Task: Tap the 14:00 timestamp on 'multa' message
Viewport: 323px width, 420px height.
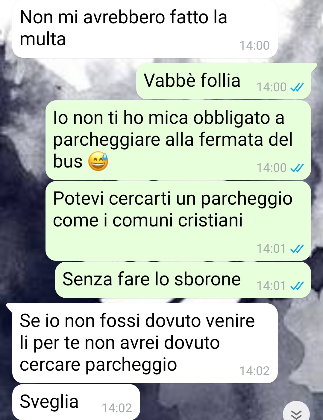Action: point(254,45)
